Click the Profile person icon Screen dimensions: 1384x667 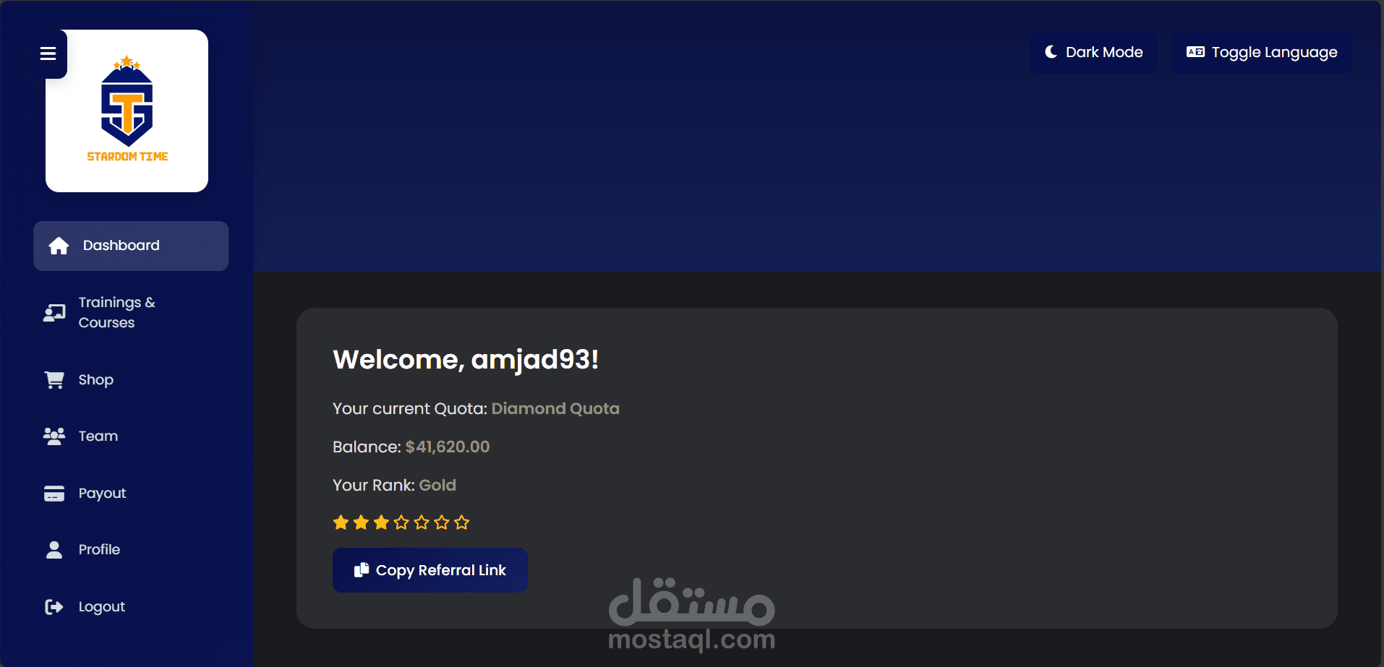point(54,550)
